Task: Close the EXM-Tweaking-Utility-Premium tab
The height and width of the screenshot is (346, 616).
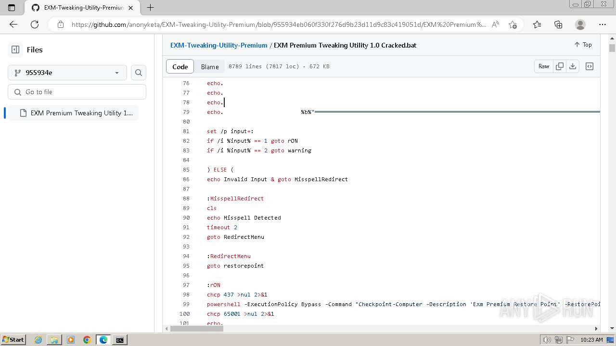Action: pos(130,8)
